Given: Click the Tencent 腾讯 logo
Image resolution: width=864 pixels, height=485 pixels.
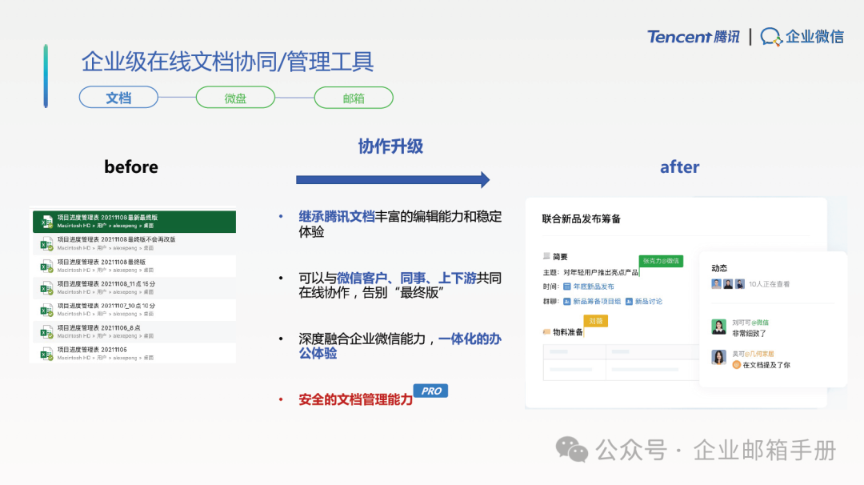Looking at the screenshot, I should pyautogui.click(x=693, y=37).
